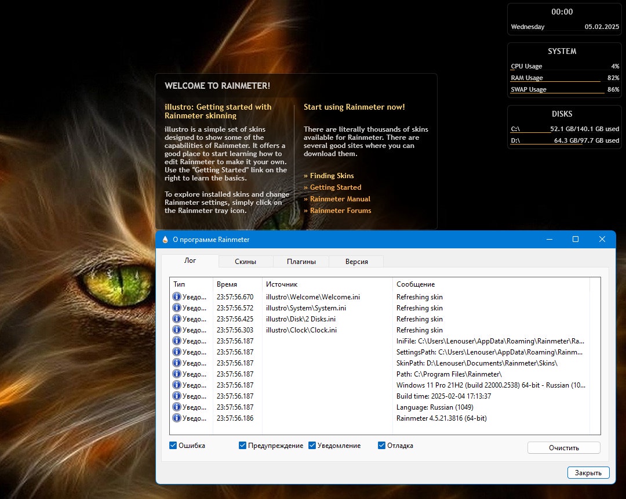
Task: Click the Rainmeter droplet icon in title bar
Action: (x=165, y=239)
